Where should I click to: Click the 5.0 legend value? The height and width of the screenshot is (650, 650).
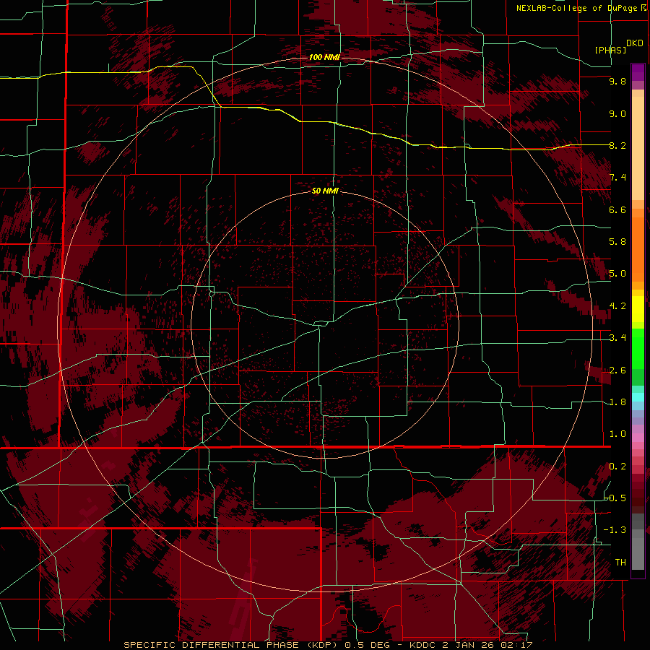pyautogui.click(x=617, y=274)
